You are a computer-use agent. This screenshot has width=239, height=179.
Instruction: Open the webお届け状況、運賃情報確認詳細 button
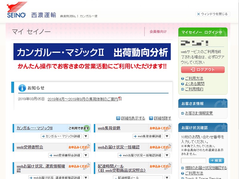[x=55, y=177]
